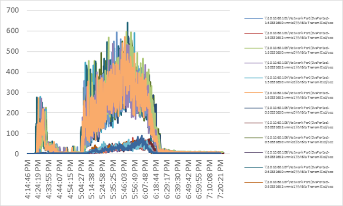
Task: Select the 400 value on the vertical axis
Action: pyautogui.click(x=12, y=72)
